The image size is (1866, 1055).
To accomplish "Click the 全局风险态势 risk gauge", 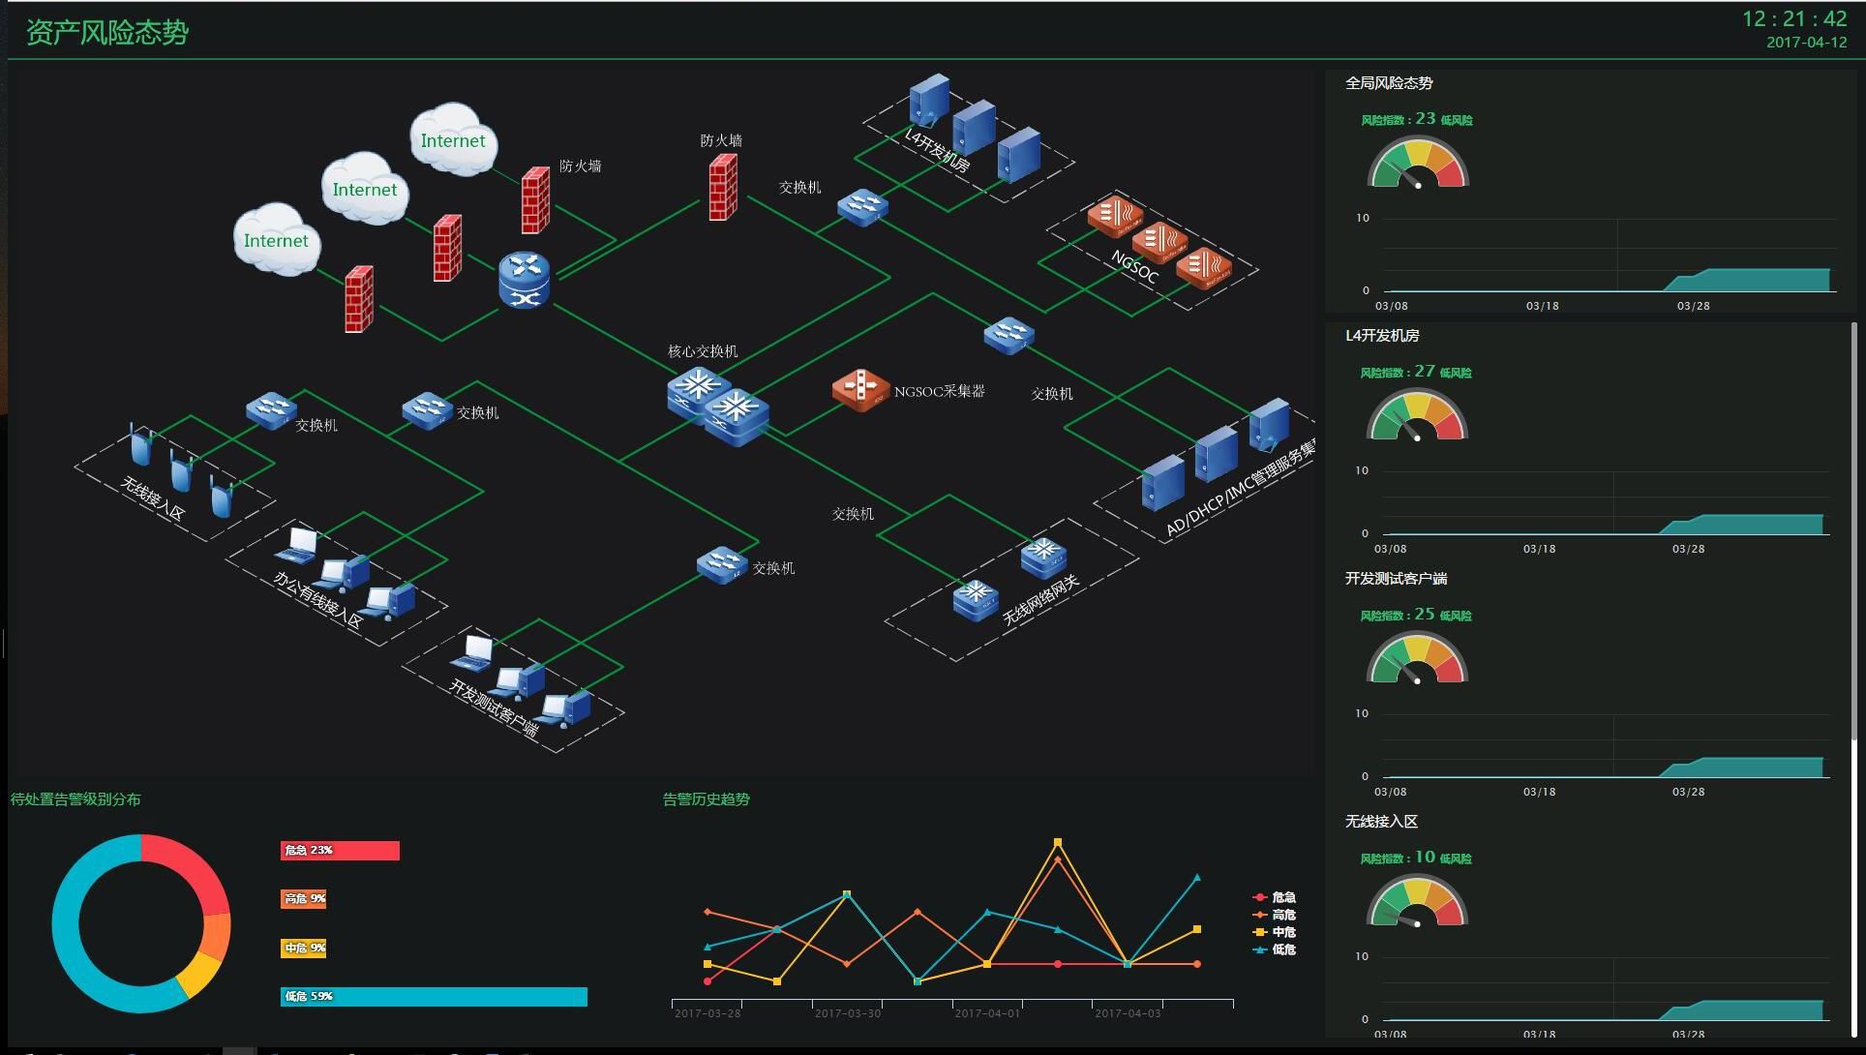I will [1418, 162].
